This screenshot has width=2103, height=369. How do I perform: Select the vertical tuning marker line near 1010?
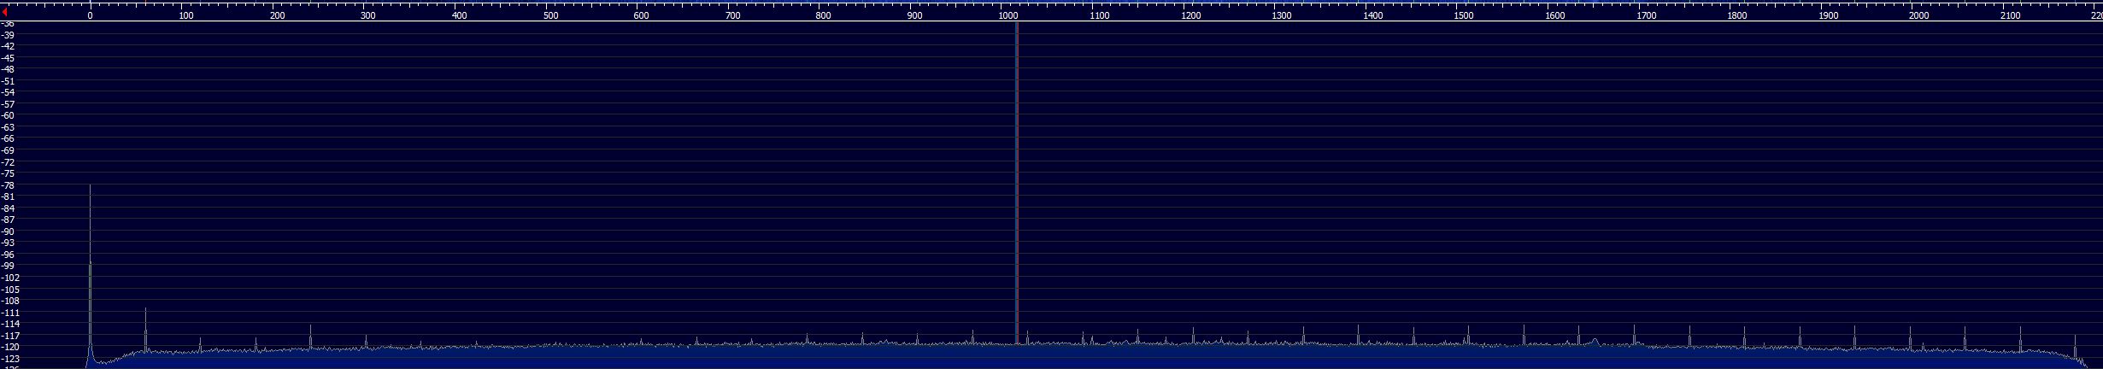pos(1016,184)
